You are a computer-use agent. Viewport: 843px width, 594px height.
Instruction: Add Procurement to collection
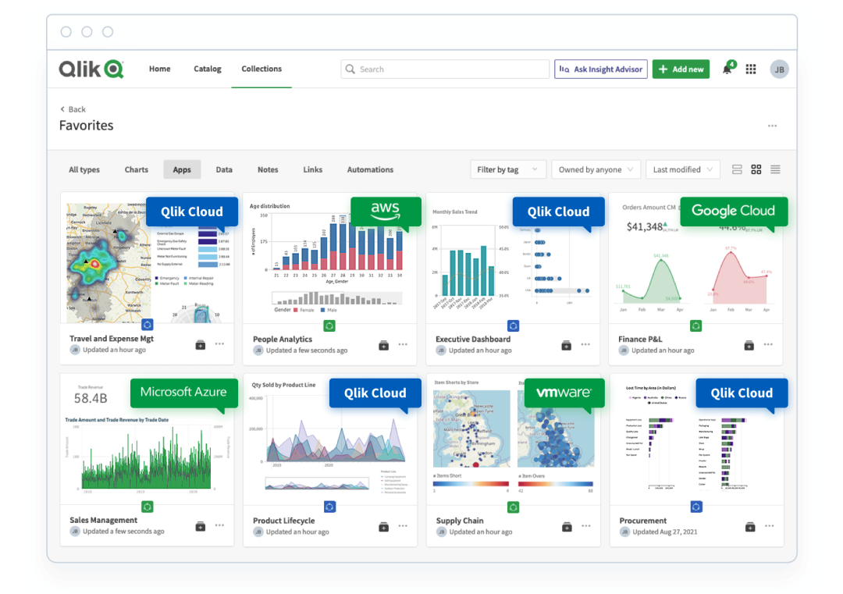750,527
